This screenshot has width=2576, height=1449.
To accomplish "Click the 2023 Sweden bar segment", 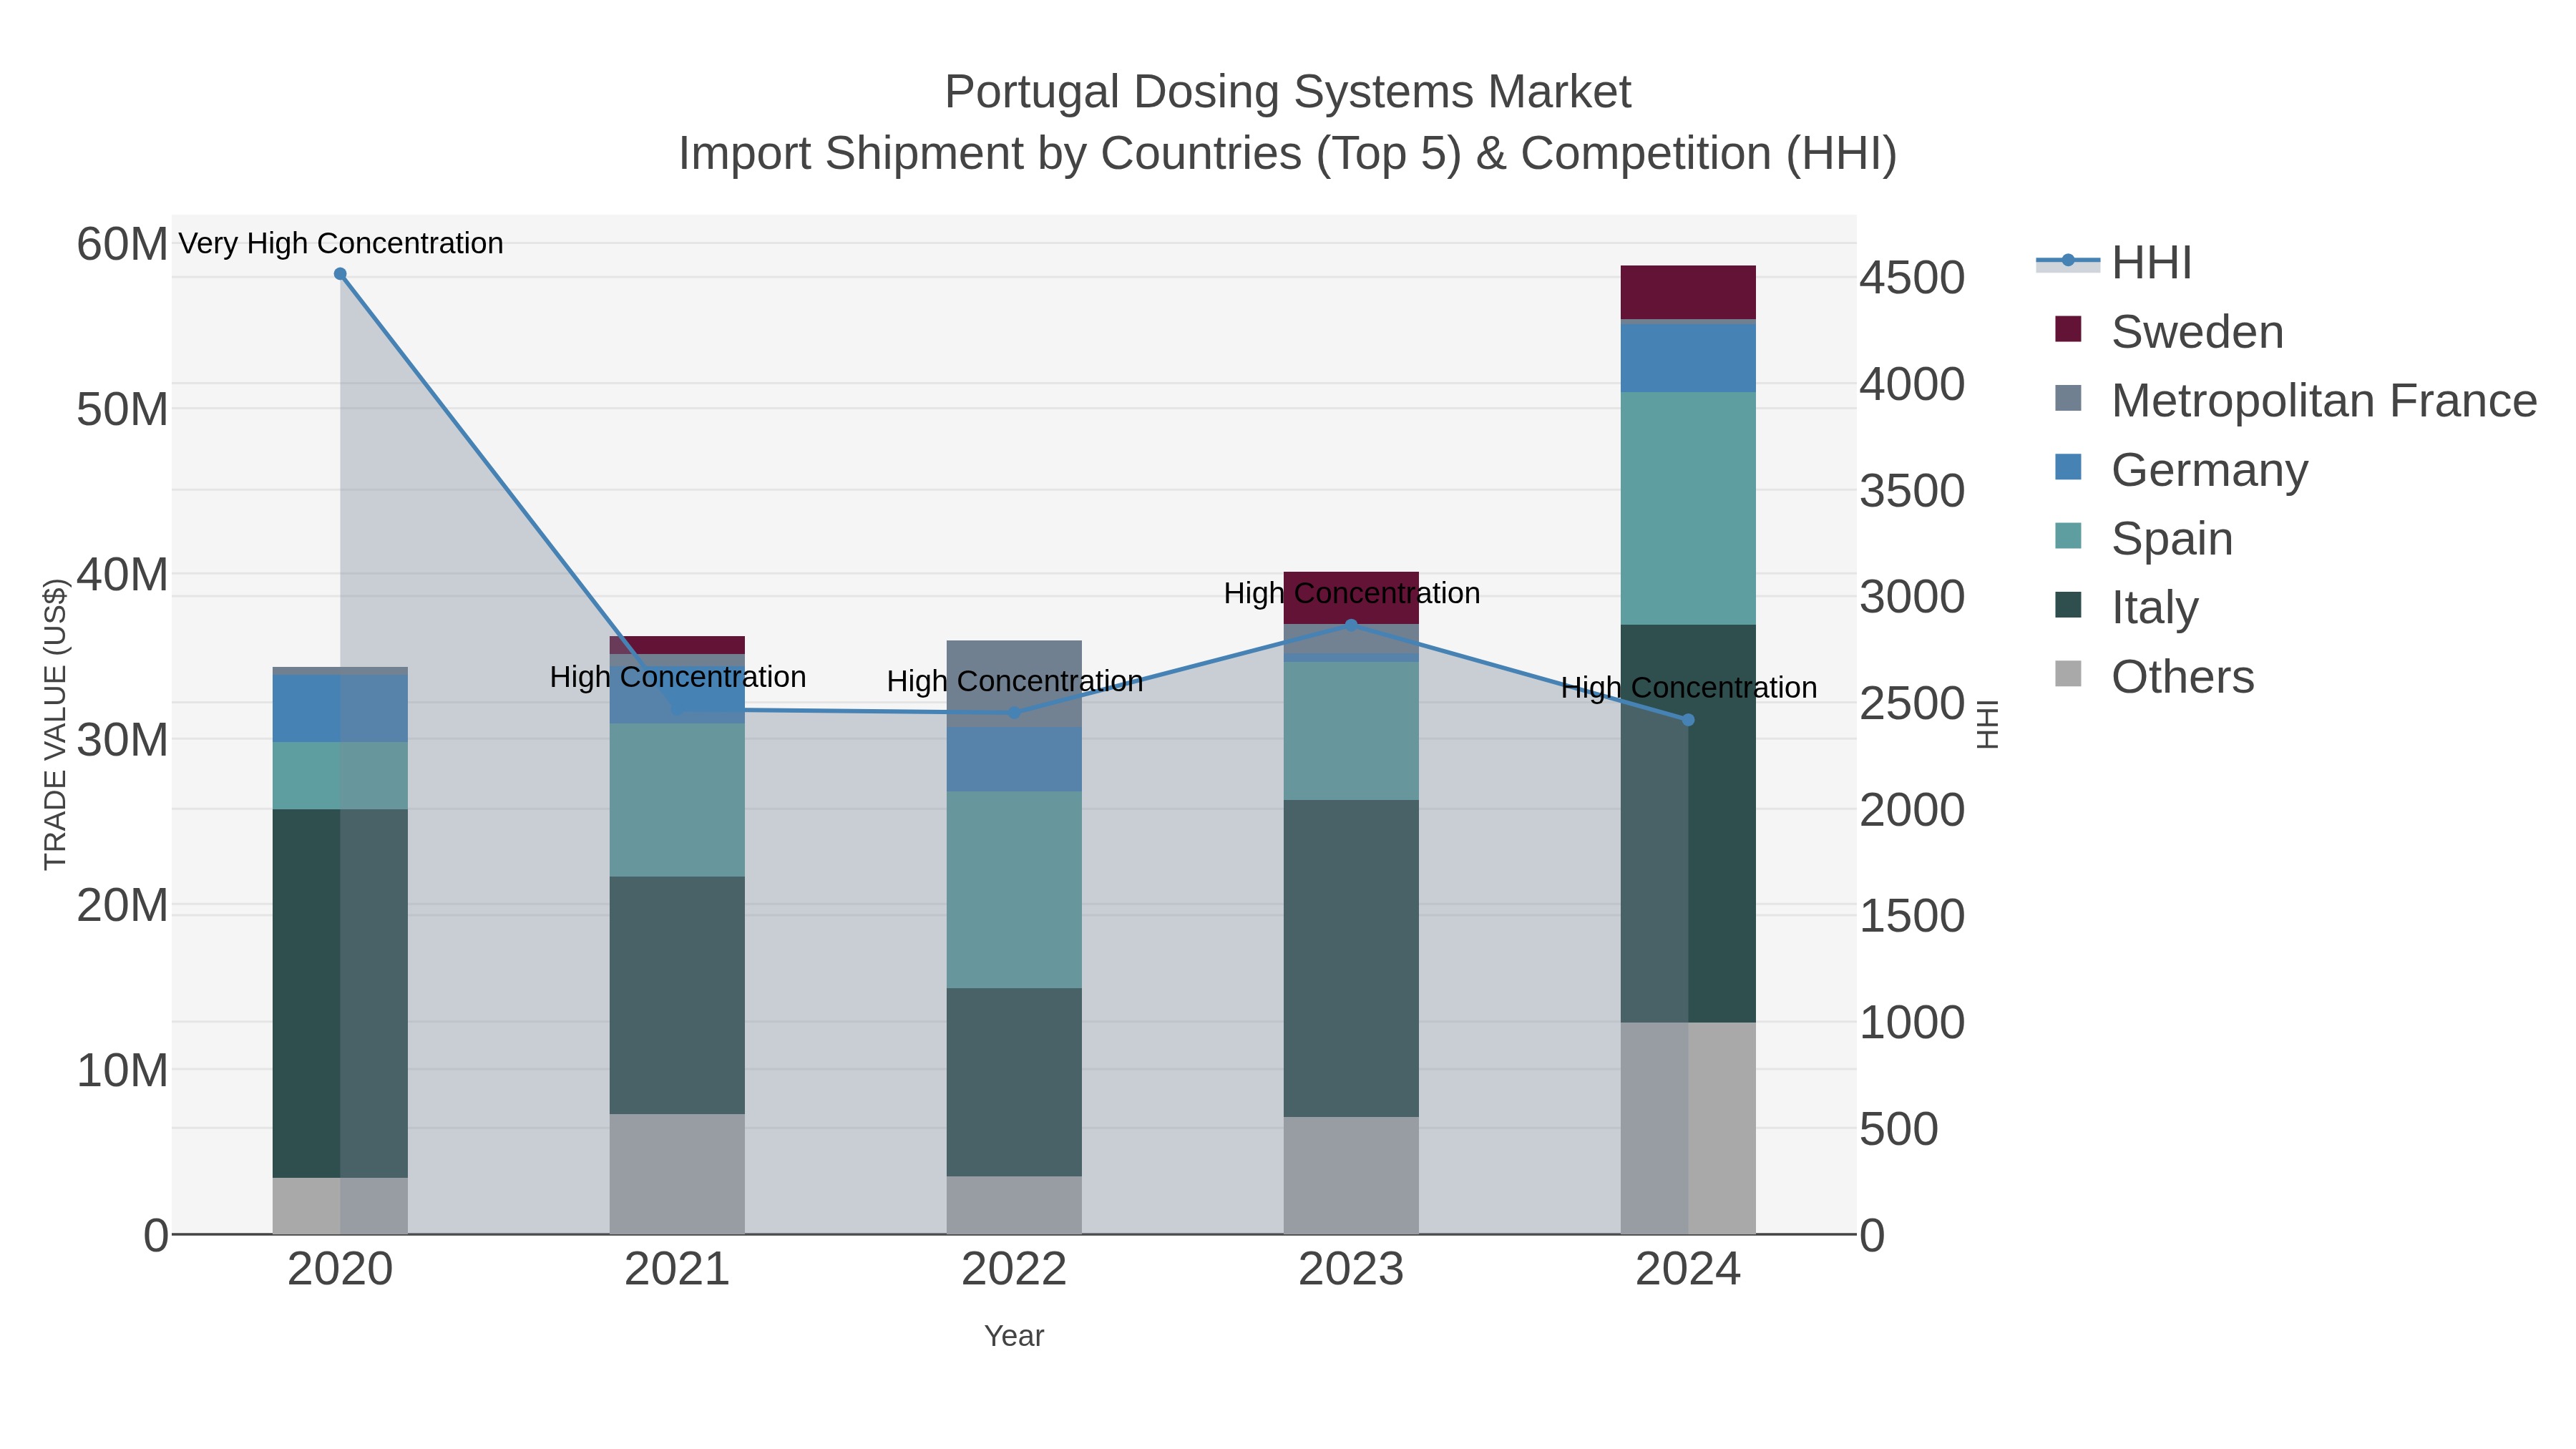I will pyautogui.click(x=1351, y=598).
